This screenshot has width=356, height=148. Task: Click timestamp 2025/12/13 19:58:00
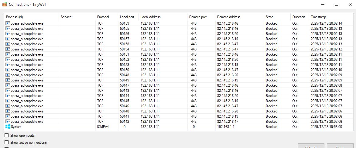[x=326, y=127]
